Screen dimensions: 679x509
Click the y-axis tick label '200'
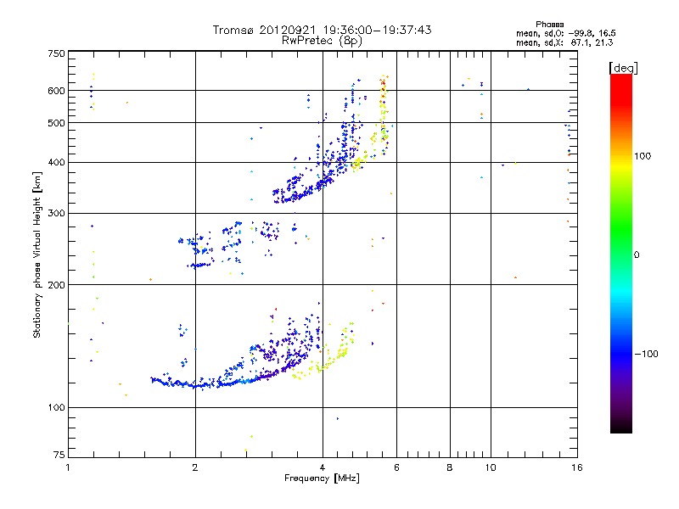[x=56, y=285]
